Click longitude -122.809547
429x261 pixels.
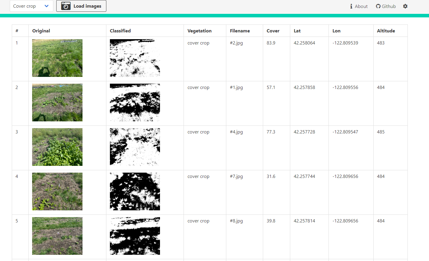pyautogui.click(x=345, y=132)
